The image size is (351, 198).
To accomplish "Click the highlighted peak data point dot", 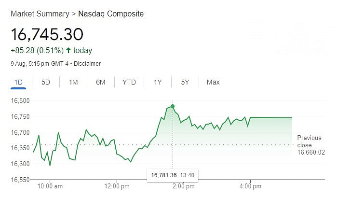I will pos(173,106).
